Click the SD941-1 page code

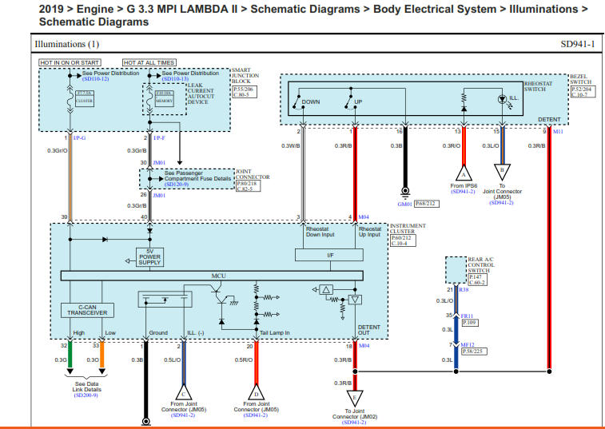[578, 44]
